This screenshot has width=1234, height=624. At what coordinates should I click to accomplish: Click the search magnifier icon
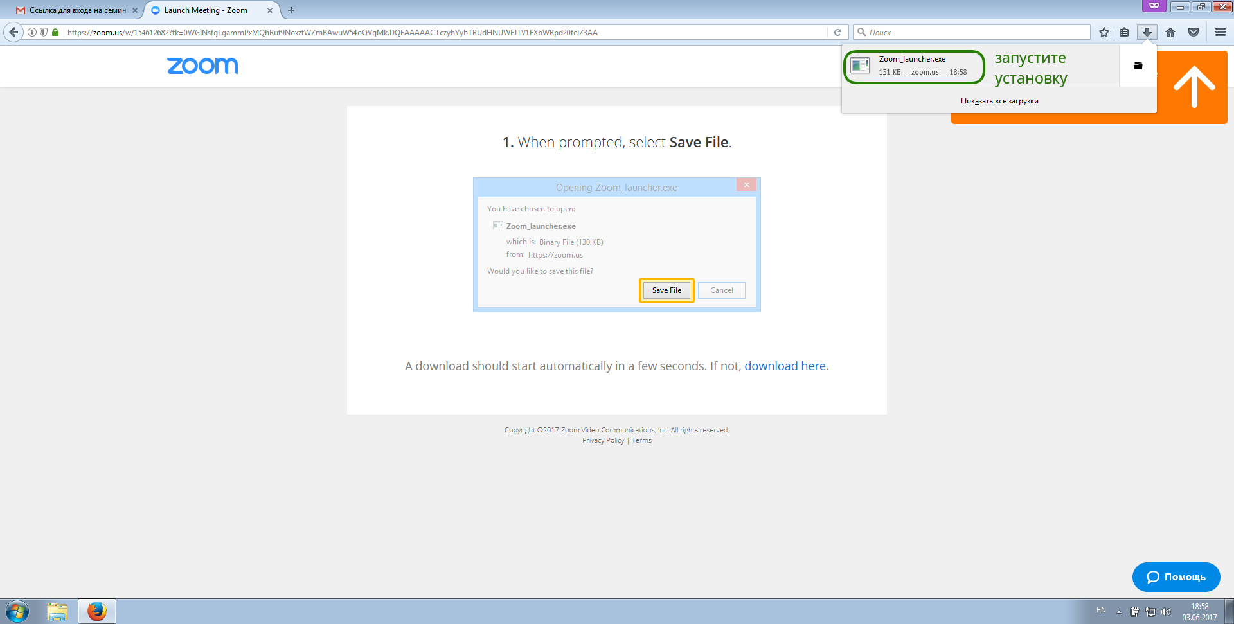click(861, 32)
